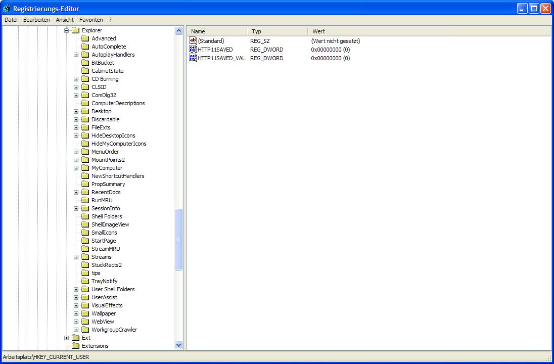
Task: Click the TrayNotify folder icon
Action: (85, 281)
